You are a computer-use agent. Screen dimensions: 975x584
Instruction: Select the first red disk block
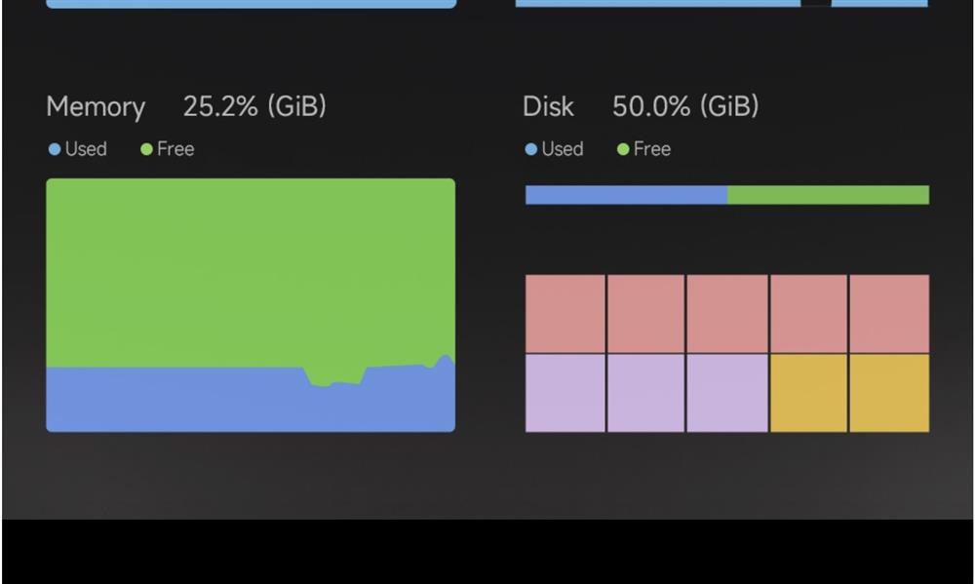tap(565, 314)
